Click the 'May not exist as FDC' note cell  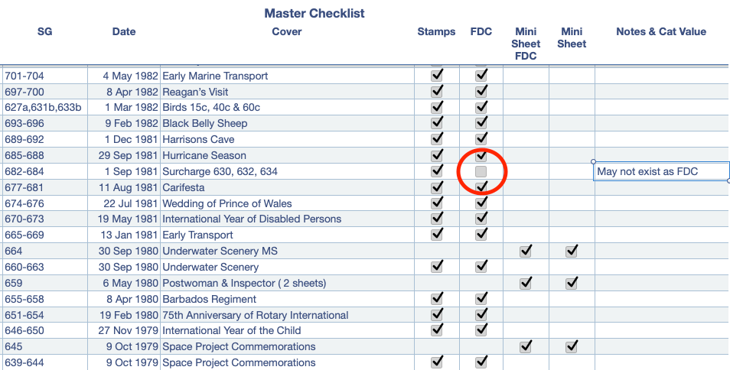point(662,171)
